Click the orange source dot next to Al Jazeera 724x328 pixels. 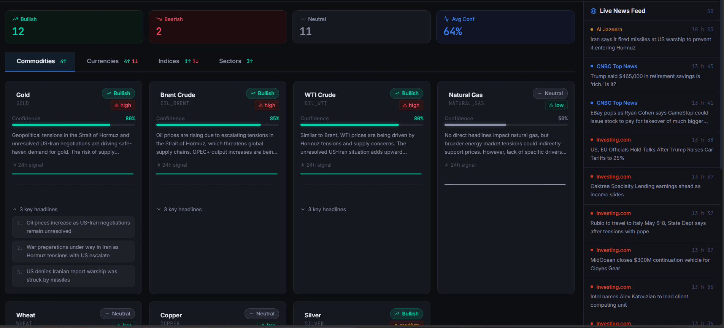point(592,29)
